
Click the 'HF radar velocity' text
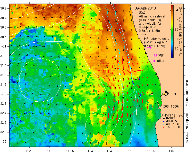pyautogui.click(x=157, y=39)
